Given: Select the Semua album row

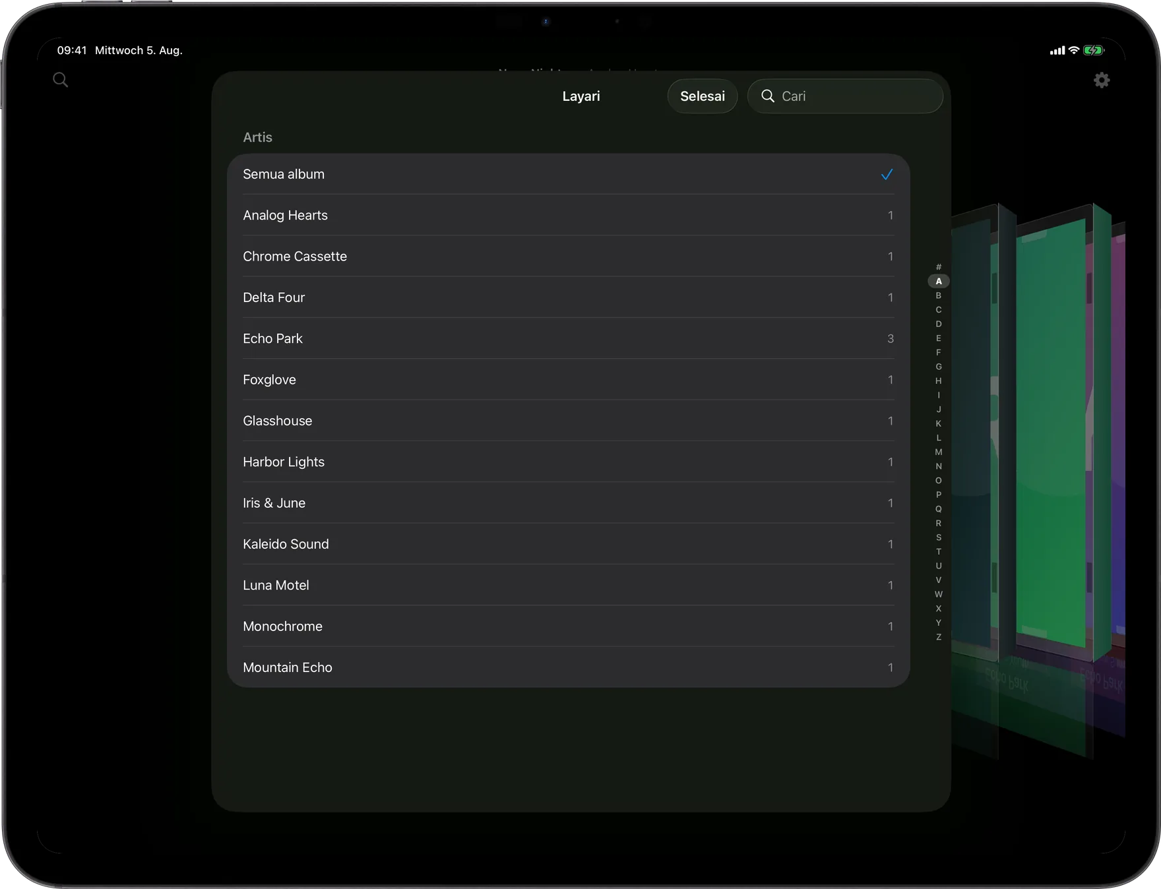Looking at the screenshot, I should click(569, 174).
